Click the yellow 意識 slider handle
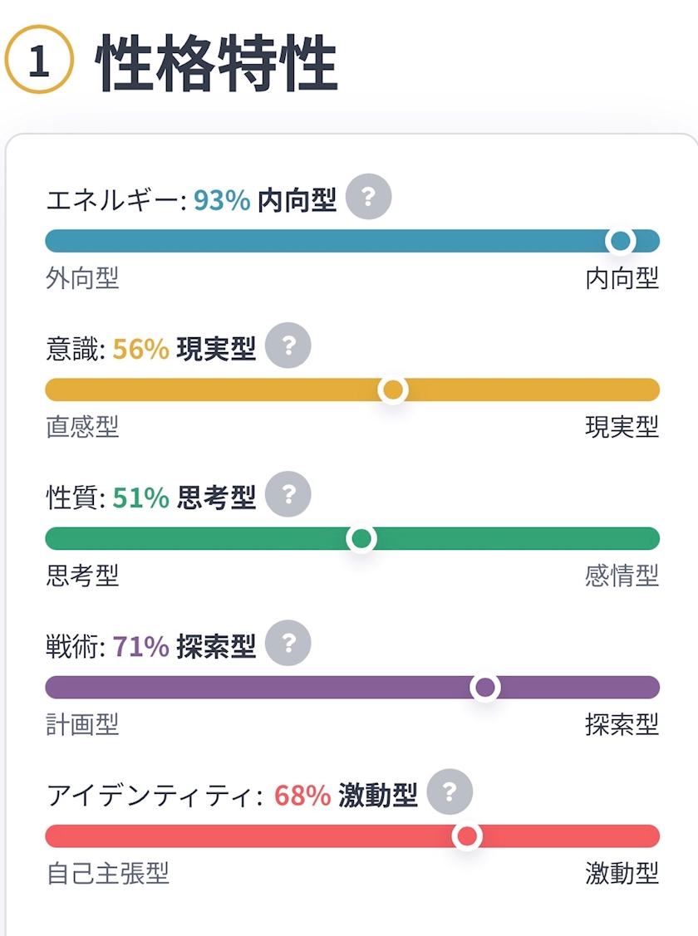698x936 pixels. pos(393,390)
